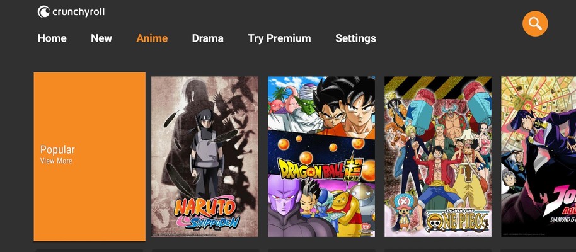Open the One Piece poster

click(438, 156)
